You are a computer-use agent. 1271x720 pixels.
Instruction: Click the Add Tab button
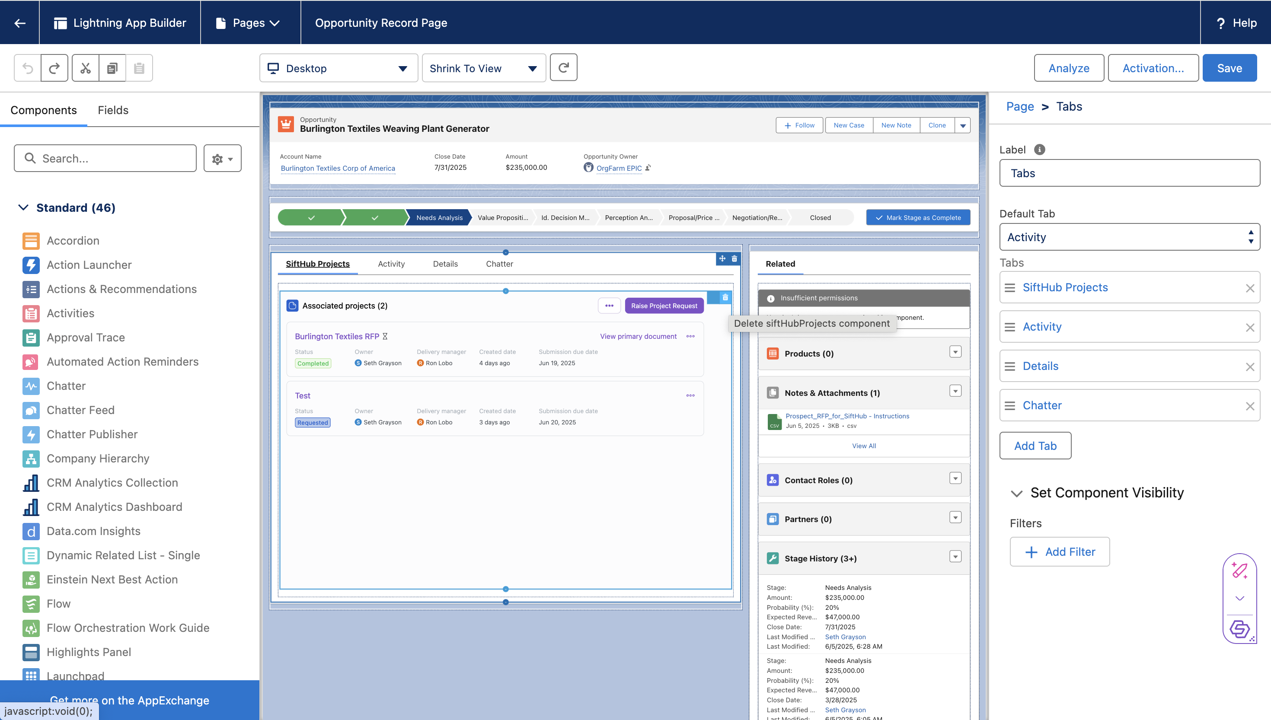click(x=1035, y=446)
